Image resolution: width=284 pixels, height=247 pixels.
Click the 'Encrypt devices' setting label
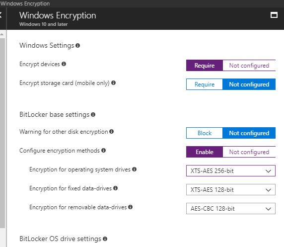click(40, 64)
